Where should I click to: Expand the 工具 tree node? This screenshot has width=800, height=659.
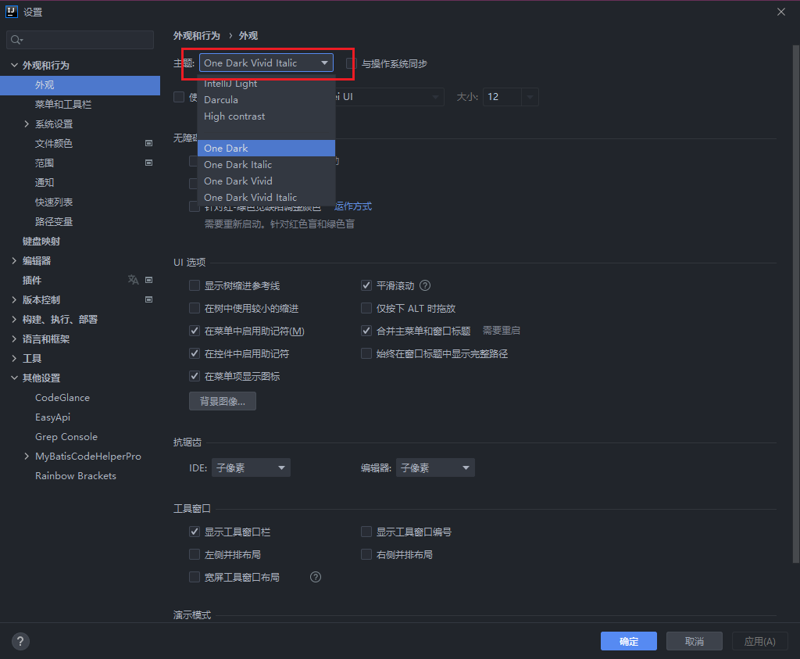coord(14,358)
